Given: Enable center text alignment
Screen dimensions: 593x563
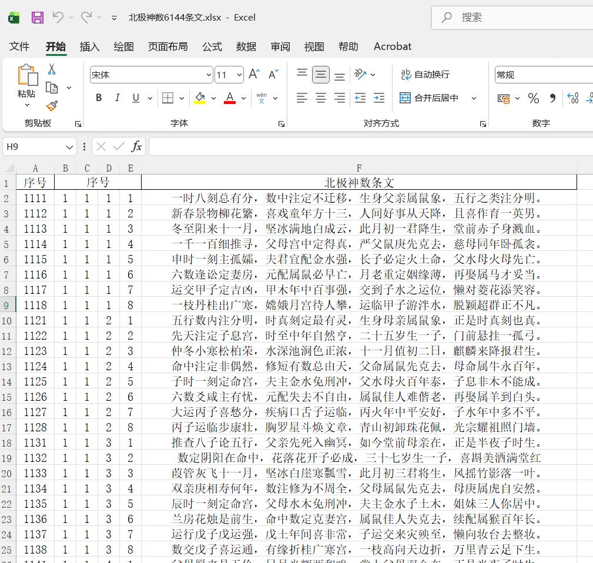Looking at the screenshot, I should click(320, 98).
